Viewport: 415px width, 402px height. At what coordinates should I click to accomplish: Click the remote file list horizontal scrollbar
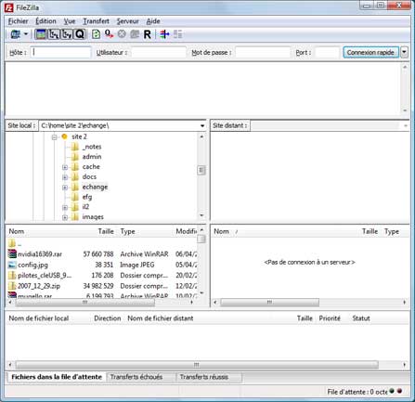pyautogui.click(x=269, y=303)
